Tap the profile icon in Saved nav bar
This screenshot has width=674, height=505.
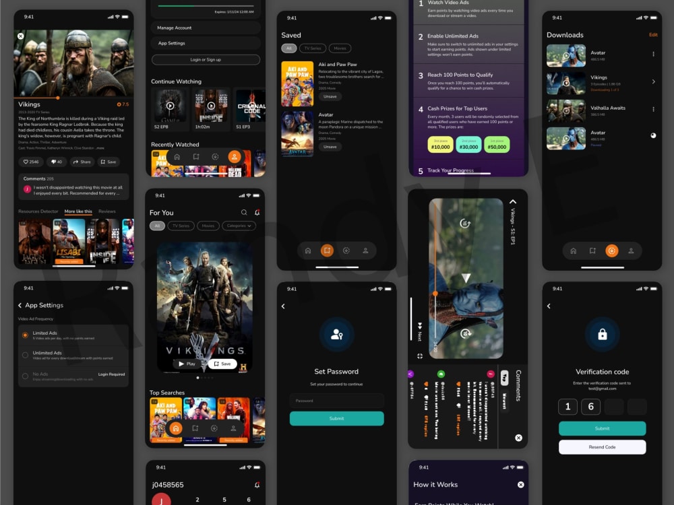point(365,250)
